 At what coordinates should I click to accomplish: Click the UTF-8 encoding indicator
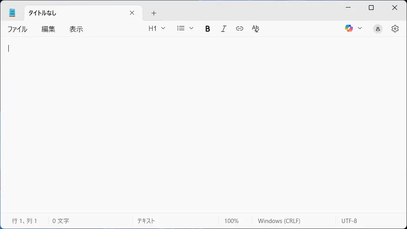pos(349,221)
